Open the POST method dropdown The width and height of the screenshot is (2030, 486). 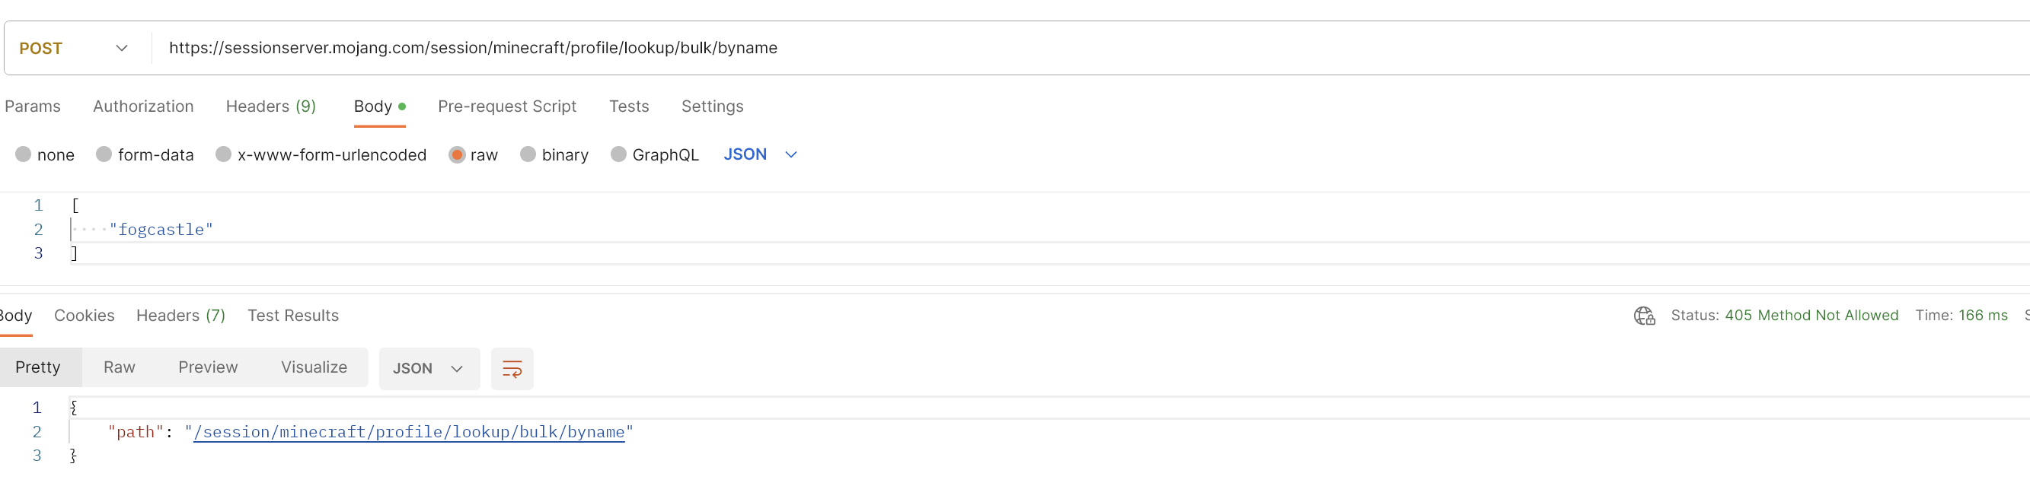tap(72, 48)
